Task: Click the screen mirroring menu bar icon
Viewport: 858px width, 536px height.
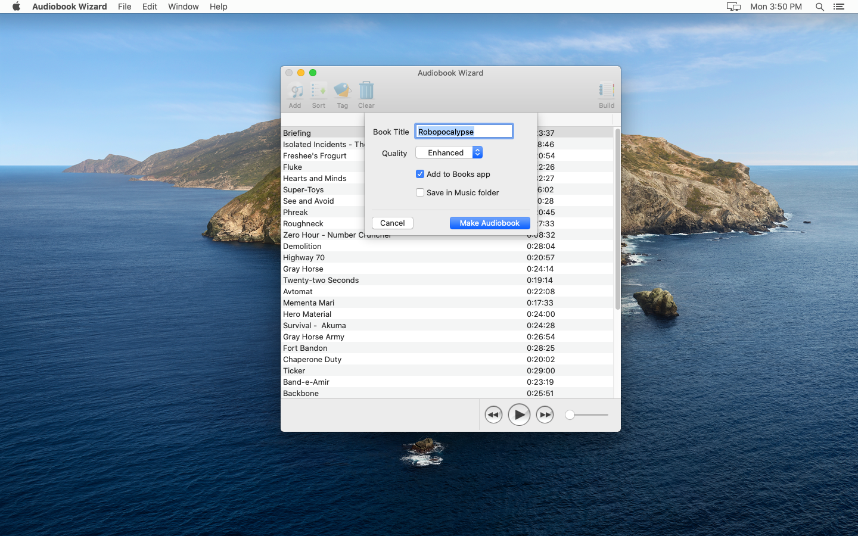Action: coord(733,7)
